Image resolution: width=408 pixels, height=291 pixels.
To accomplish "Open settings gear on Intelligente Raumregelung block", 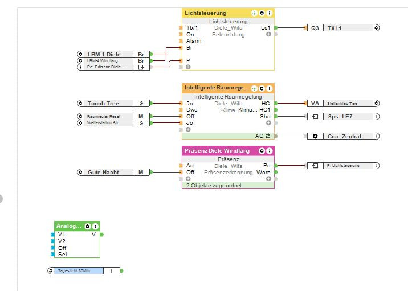I will coord(262,88).
